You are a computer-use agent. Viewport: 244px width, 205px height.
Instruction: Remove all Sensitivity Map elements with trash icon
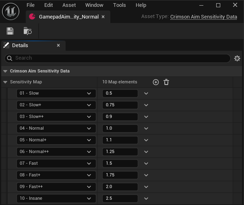(x=166, y=82)
